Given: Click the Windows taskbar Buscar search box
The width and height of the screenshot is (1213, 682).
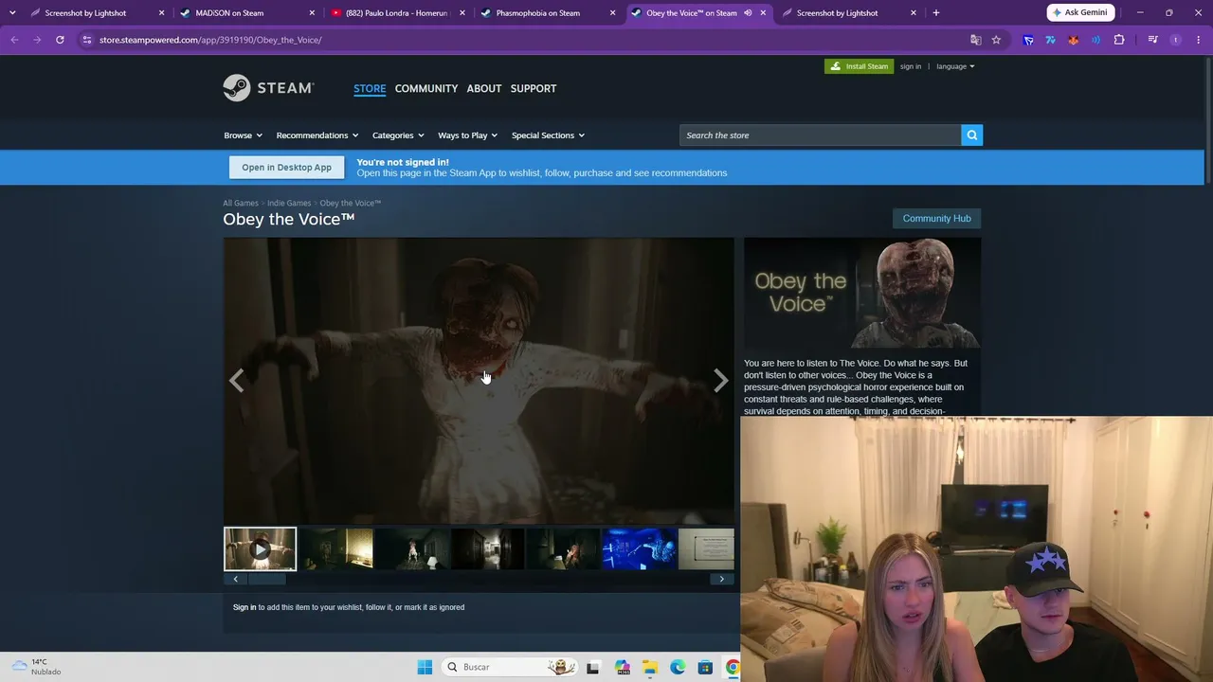Looking at the screenshot, I should tap(510, 667).
